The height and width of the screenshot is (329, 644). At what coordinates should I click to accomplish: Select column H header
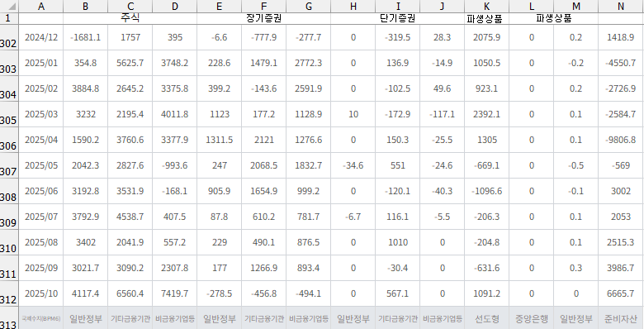(353, 6)
